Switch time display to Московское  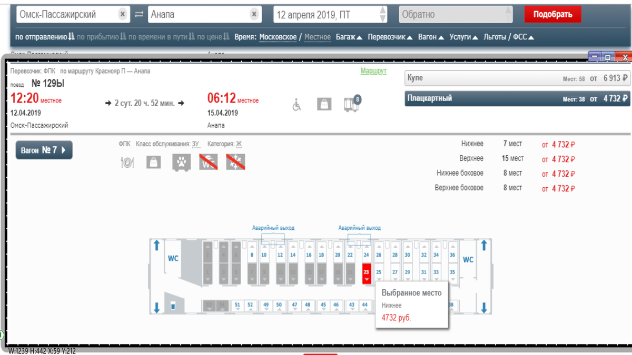(278, 37)
